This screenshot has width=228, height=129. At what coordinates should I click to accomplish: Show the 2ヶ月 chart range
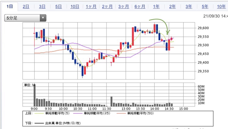pyautogui.click(x=107, y=6)
